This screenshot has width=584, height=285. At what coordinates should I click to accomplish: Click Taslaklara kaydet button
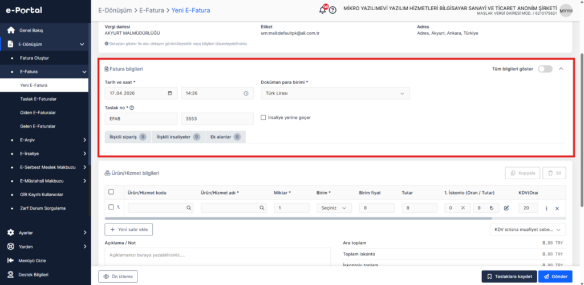[x=509, y=276]
